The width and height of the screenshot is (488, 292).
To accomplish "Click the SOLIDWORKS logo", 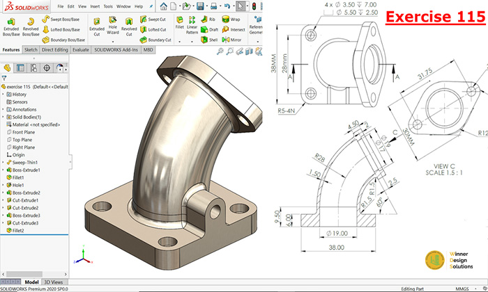I will 26,6.
